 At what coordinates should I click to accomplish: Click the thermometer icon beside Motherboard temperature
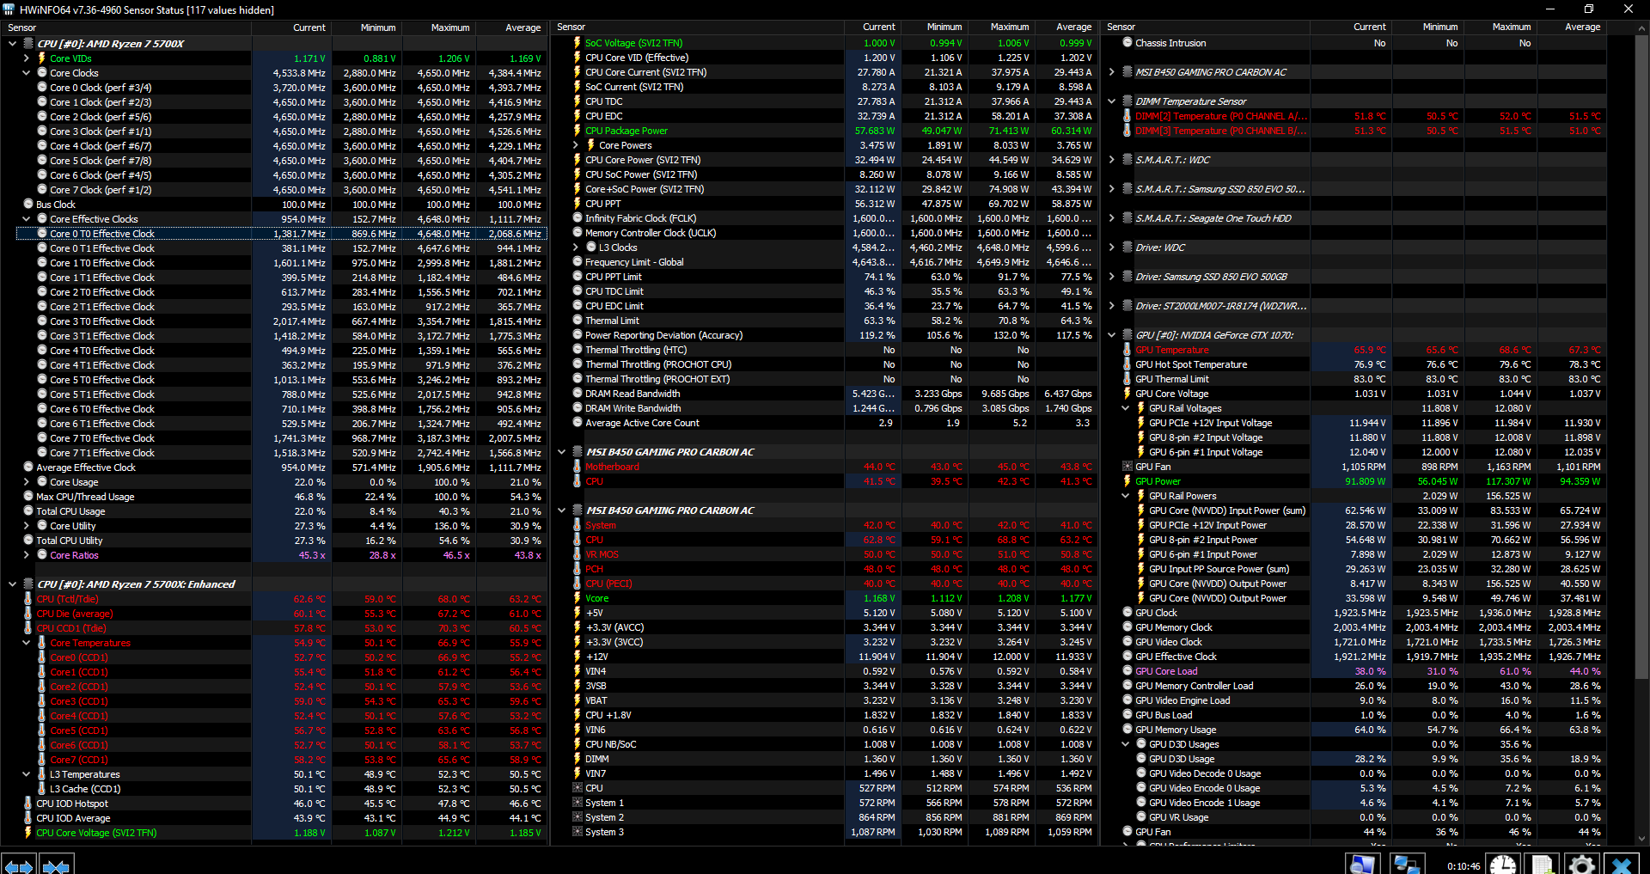coord(577,467)
